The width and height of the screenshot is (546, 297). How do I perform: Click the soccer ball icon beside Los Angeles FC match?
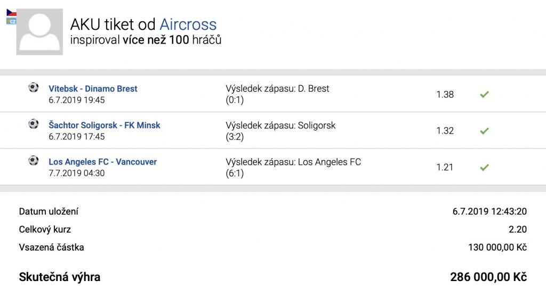click(34, 160)
